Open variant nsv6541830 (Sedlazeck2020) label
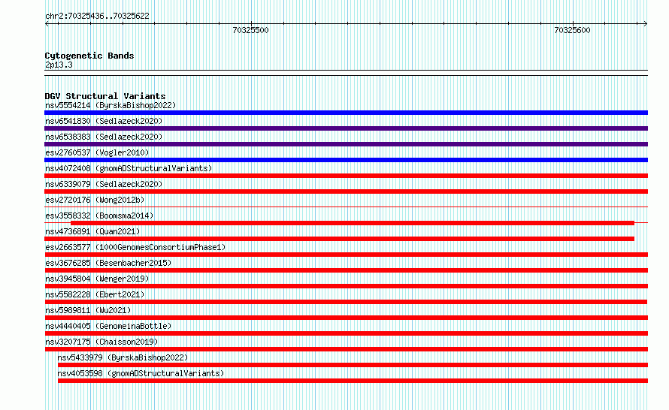Viewport: 669px width, 410px height. (104, 121)
